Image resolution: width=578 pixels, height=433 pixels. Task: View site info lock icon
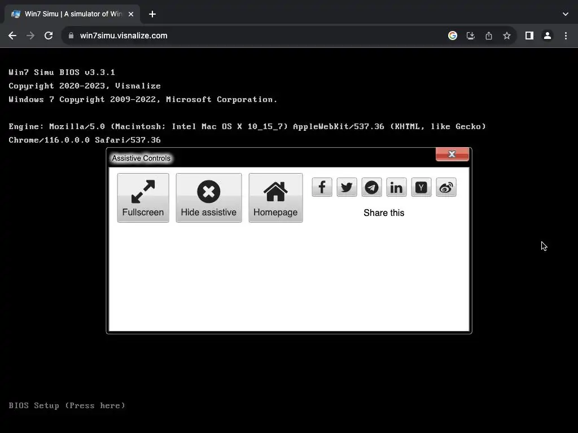point(71,36)
